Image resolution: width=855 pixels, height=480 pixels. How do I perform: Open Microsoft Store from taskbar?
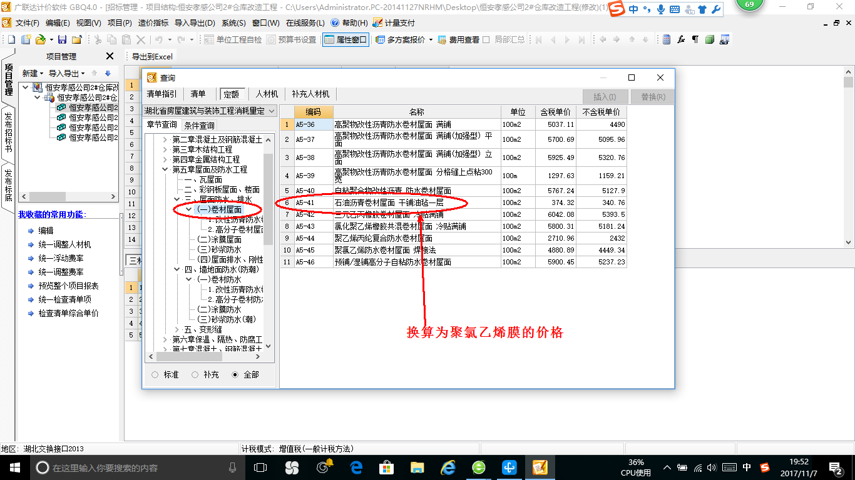[x=387, y=467]
